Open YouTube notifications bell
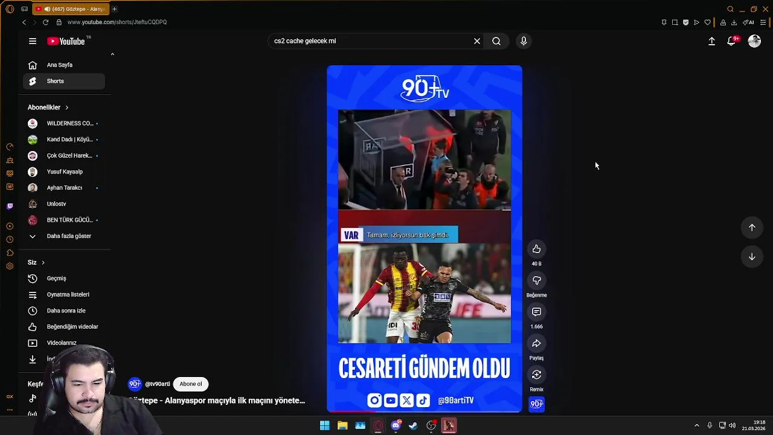Image resolution: width=773 pixels, height=435 pixels. pyautogui.click(x=731, y=41)
